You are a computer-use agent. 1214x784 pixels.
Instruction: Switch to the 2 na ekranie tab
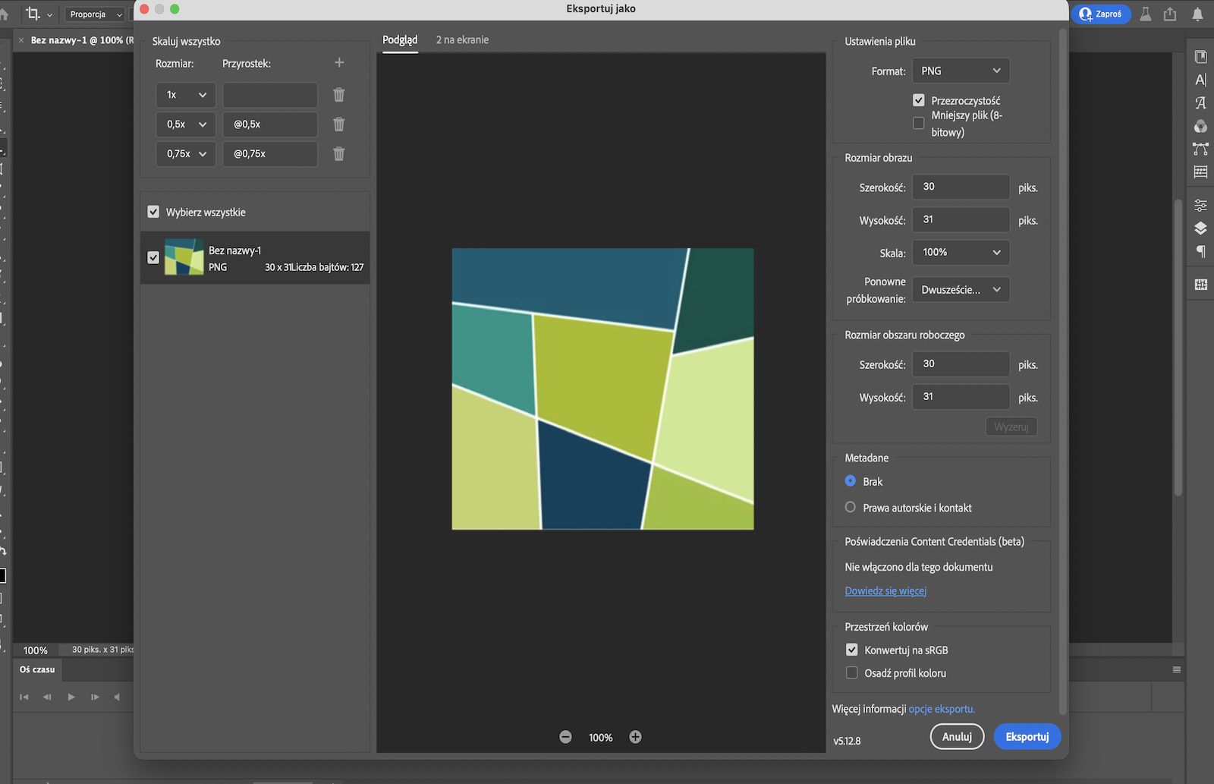(462, 40)
